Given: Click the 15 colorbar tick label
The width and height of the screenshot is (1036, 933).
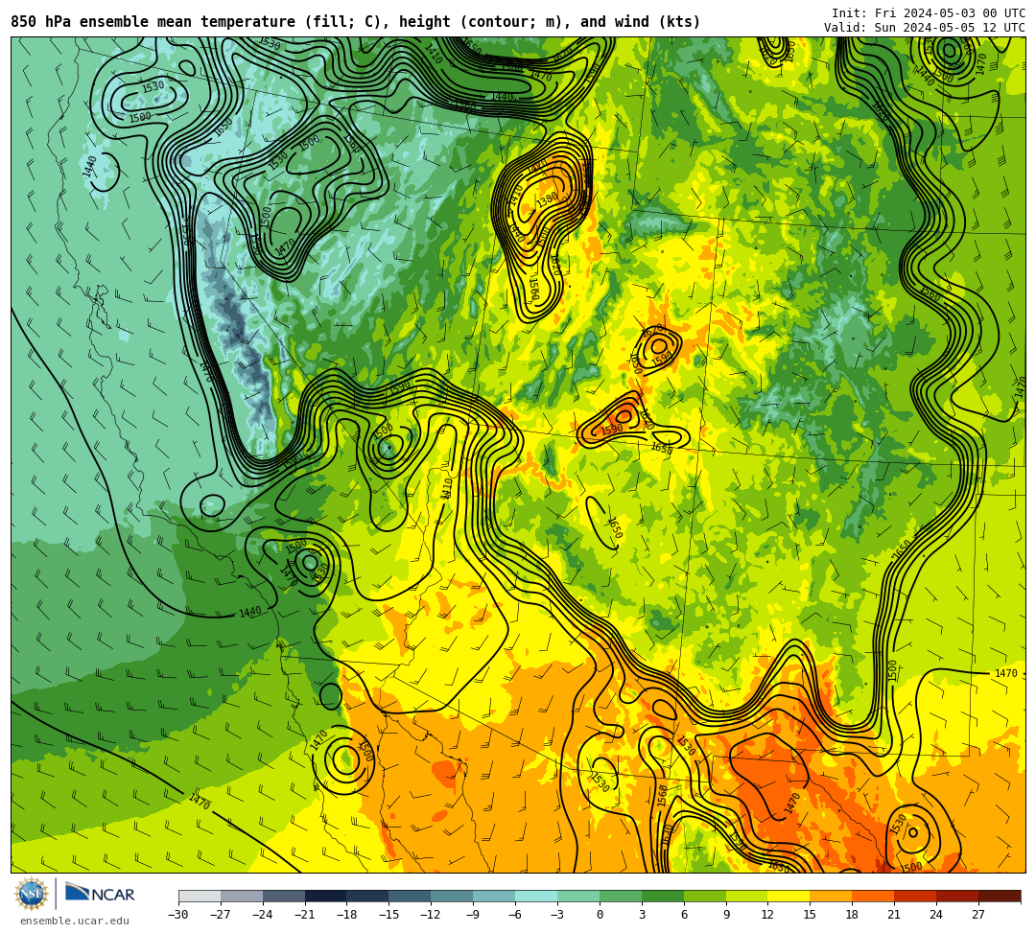Looking at the screenshot, I should [x=810, y=915].
